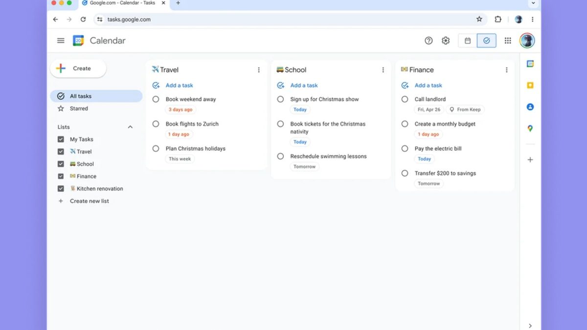The height and width of the screenshot is (330, 587).
Task: Open the Contacts side panel icon
Action: [530, 107]
